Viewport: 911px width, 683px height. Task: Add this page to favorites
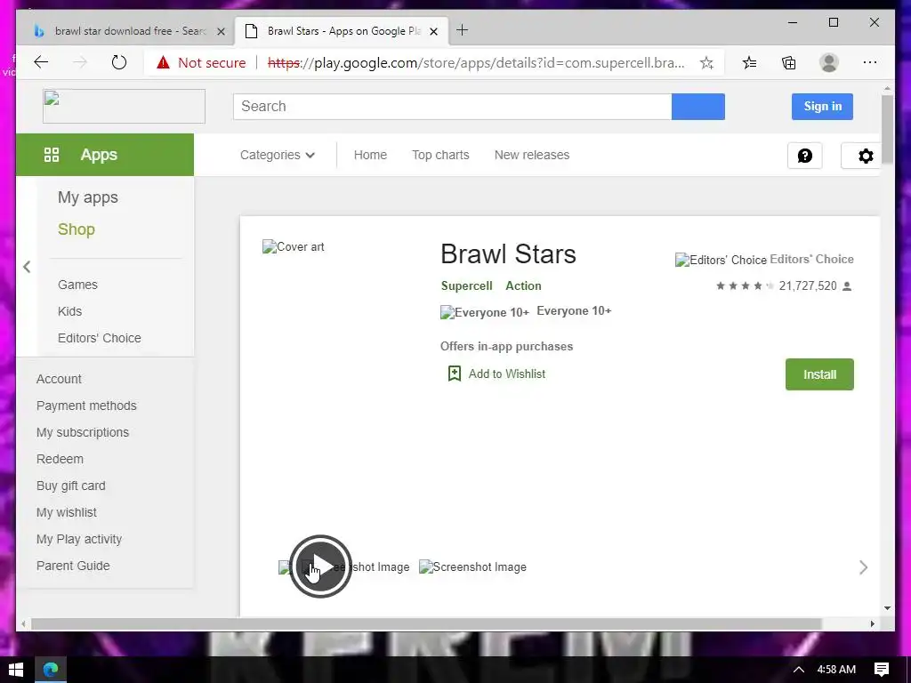[x=706, y=63]
